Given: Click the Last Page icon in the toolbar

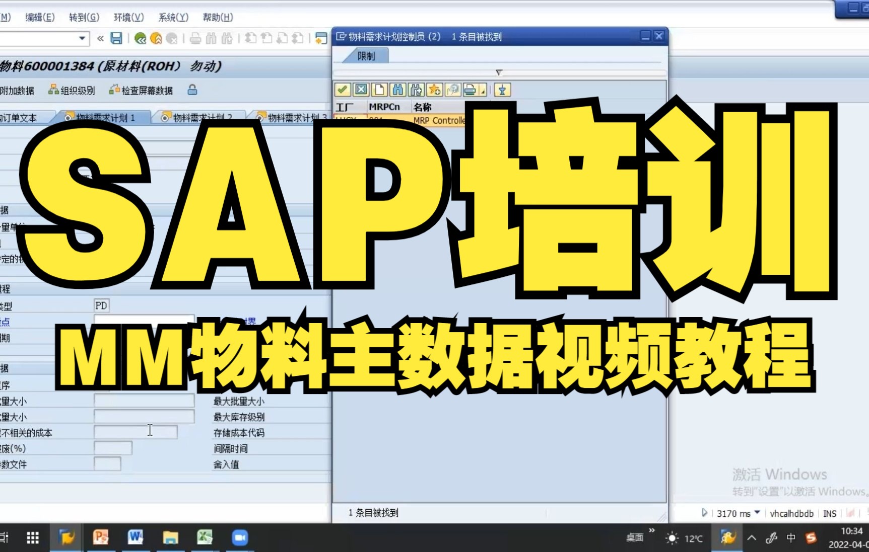Looking at the screenshot, I should pos(298,38).
